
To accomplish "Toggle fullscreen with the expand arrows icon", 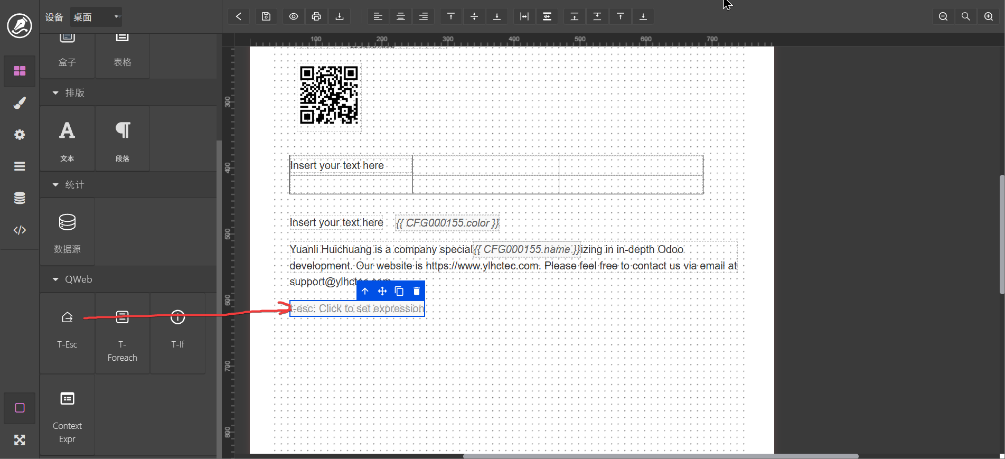I will [x=20, y=440].
